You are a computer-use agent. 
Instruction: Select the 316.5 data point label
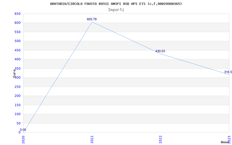[x=228, y=72]
